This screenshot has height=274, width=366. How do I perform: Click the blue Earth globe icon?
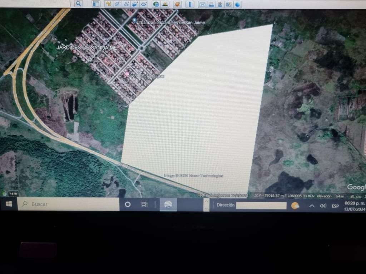point(237,5)
